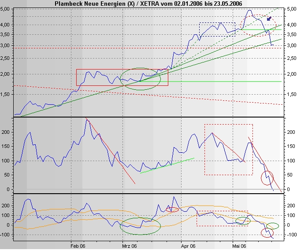
Task: Click the "200" label on the middle panel's left axis
Action: (x=5, y=132)
